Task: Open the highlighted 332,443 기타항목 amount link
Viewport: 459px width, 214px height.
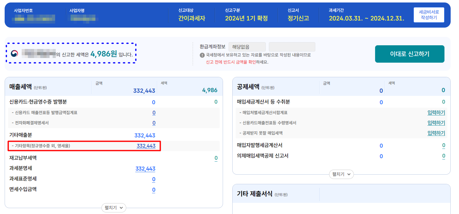Action: (146, 146)
